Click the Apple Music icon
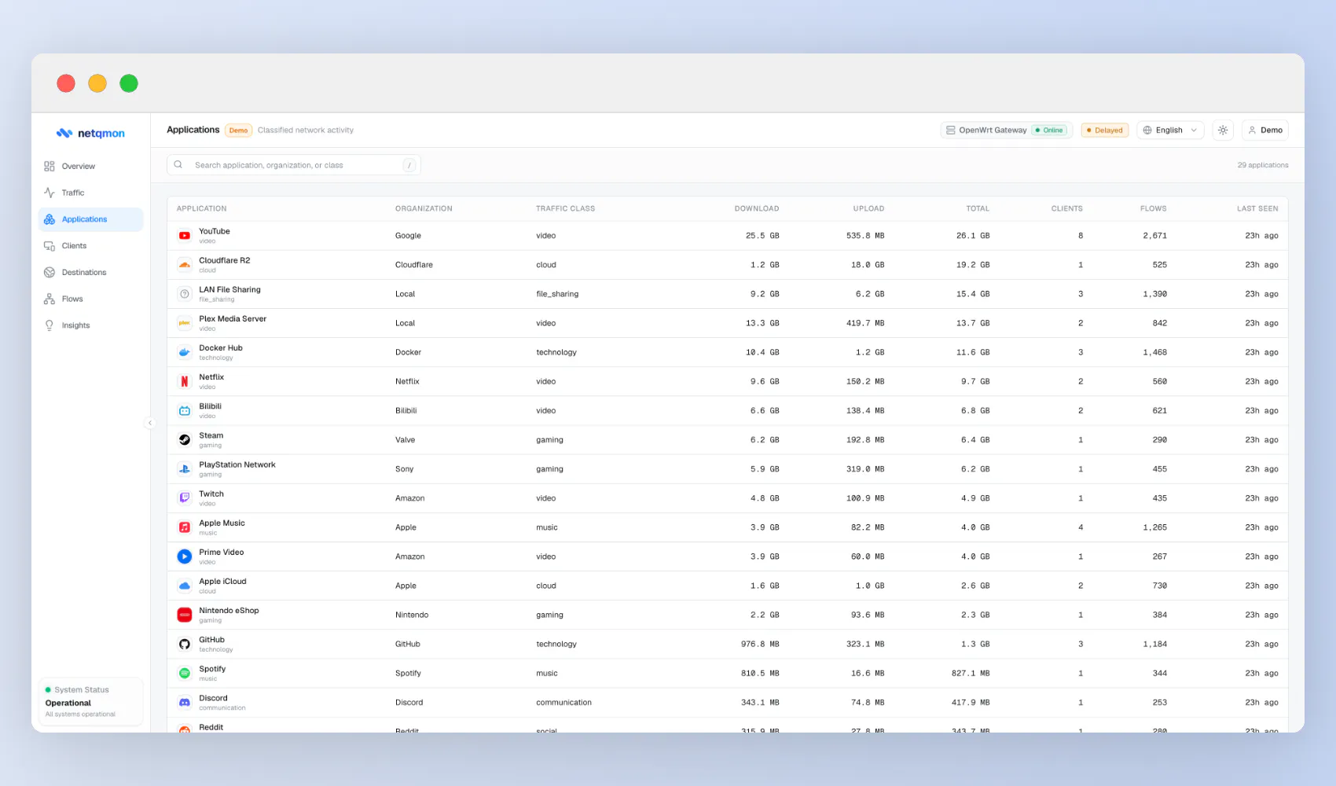 185,527
